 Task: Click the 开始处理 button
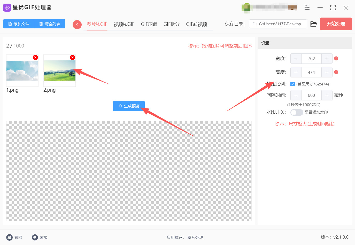336,24
